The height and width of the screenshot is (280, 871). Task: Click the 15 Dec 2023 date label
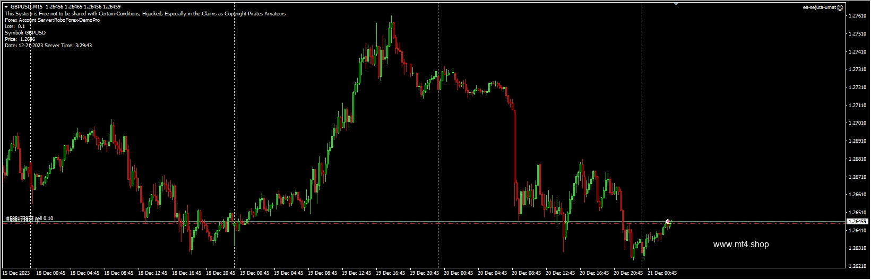[x=15, y=273]
